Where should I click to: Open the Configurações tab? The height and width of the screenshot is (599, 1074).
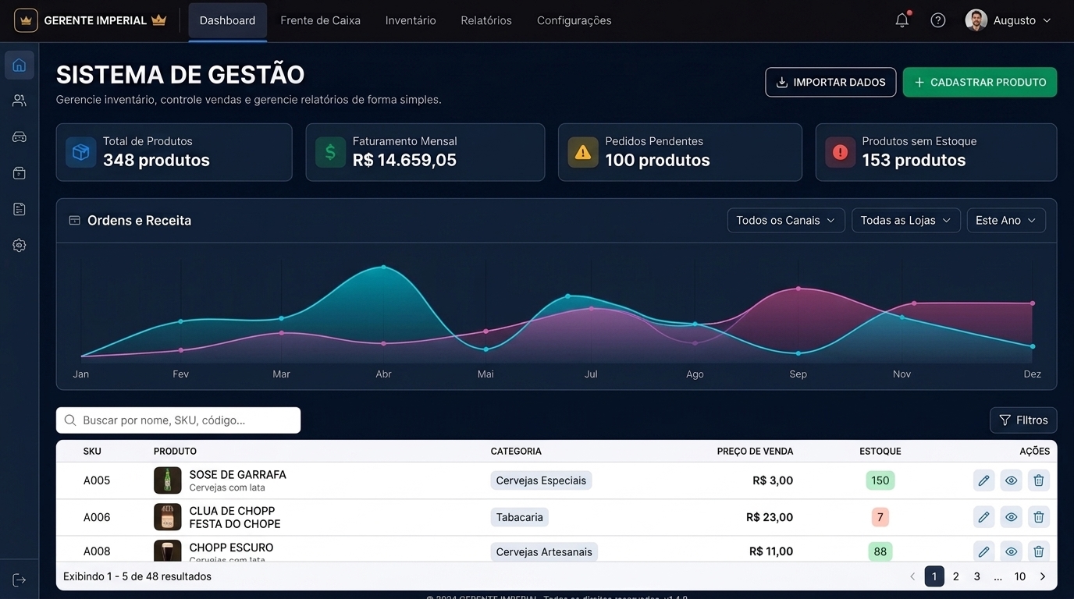click(574, 21)
